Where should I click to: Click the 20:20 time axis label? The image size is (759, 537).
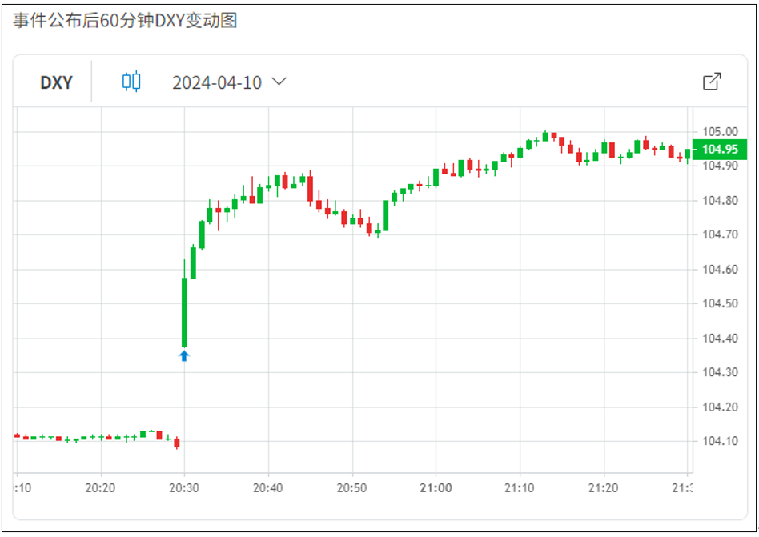click(x=101, y=487)
